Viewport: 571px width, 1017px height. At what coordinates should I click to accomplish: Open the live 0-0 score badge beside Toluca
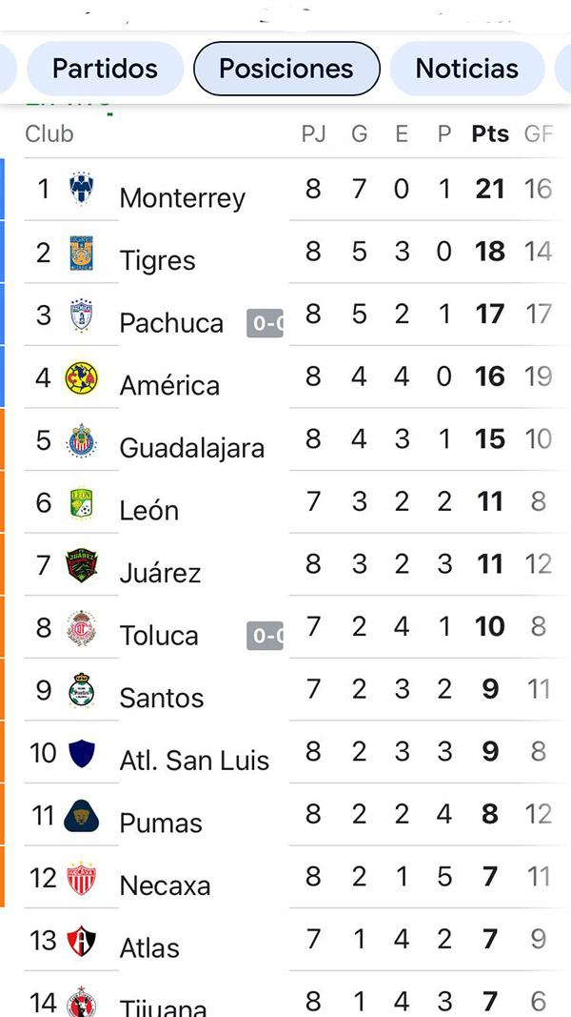click(x=265, y=636)
